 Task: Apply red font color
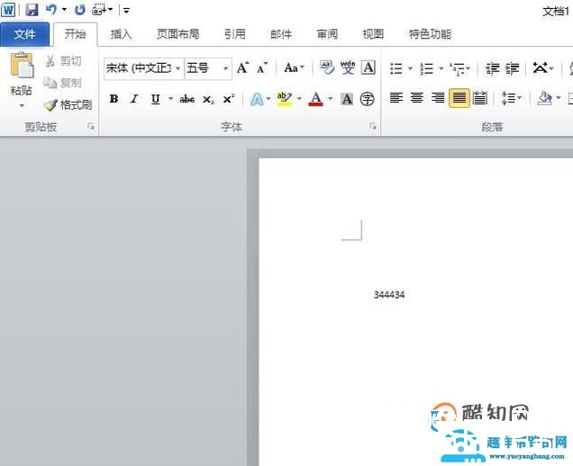pyautogui.click(x=315, y=99)
